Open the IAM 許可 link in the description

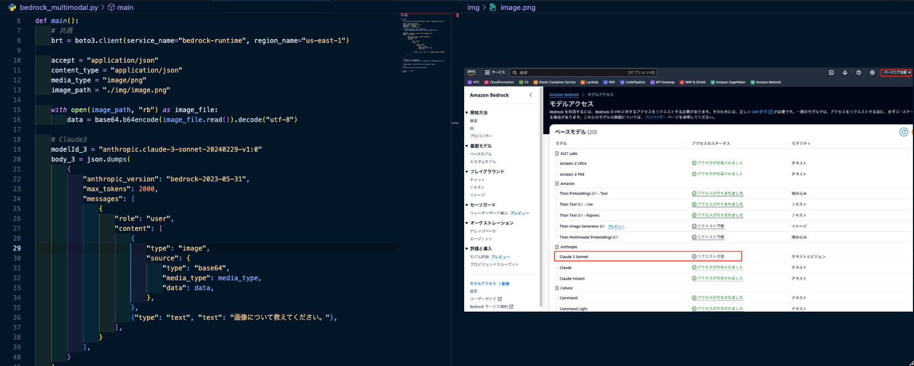[762, 112]
